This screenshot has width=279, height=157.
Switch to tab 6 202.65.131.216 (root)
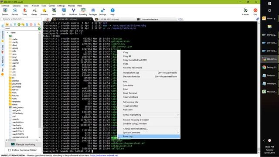point(113,19)
